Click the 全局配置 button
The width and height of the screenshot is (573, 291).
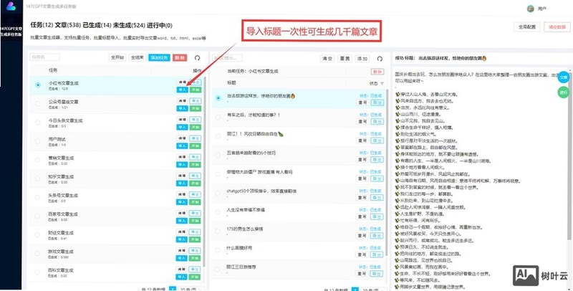point(526,27)
